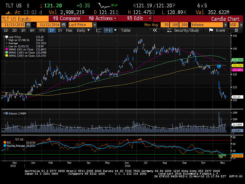The width and height of the screenshot is (245, 184).
Task: Click the end date field 11/21/2016
Action: pos(49,25)
